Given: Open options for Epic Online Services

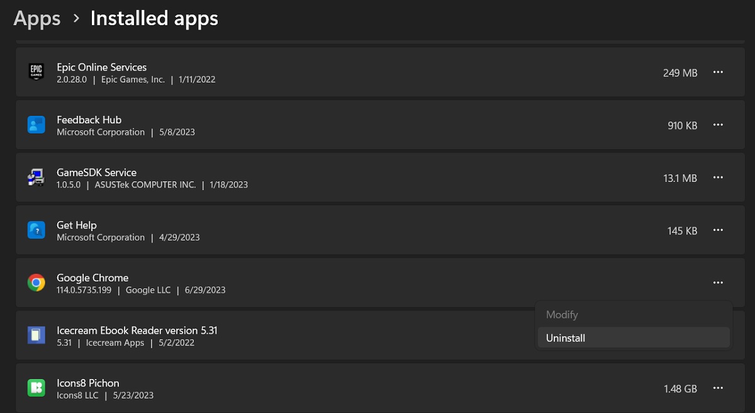Looking at the screenshot, I should pyautogui.click(x=718, y=72).
